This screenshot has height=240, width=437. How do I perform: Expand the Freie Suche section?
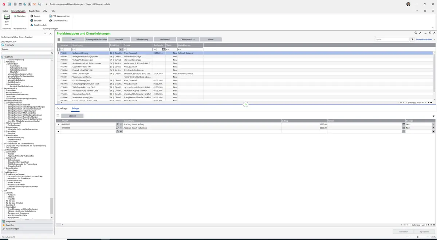click(x=27, y=45)
